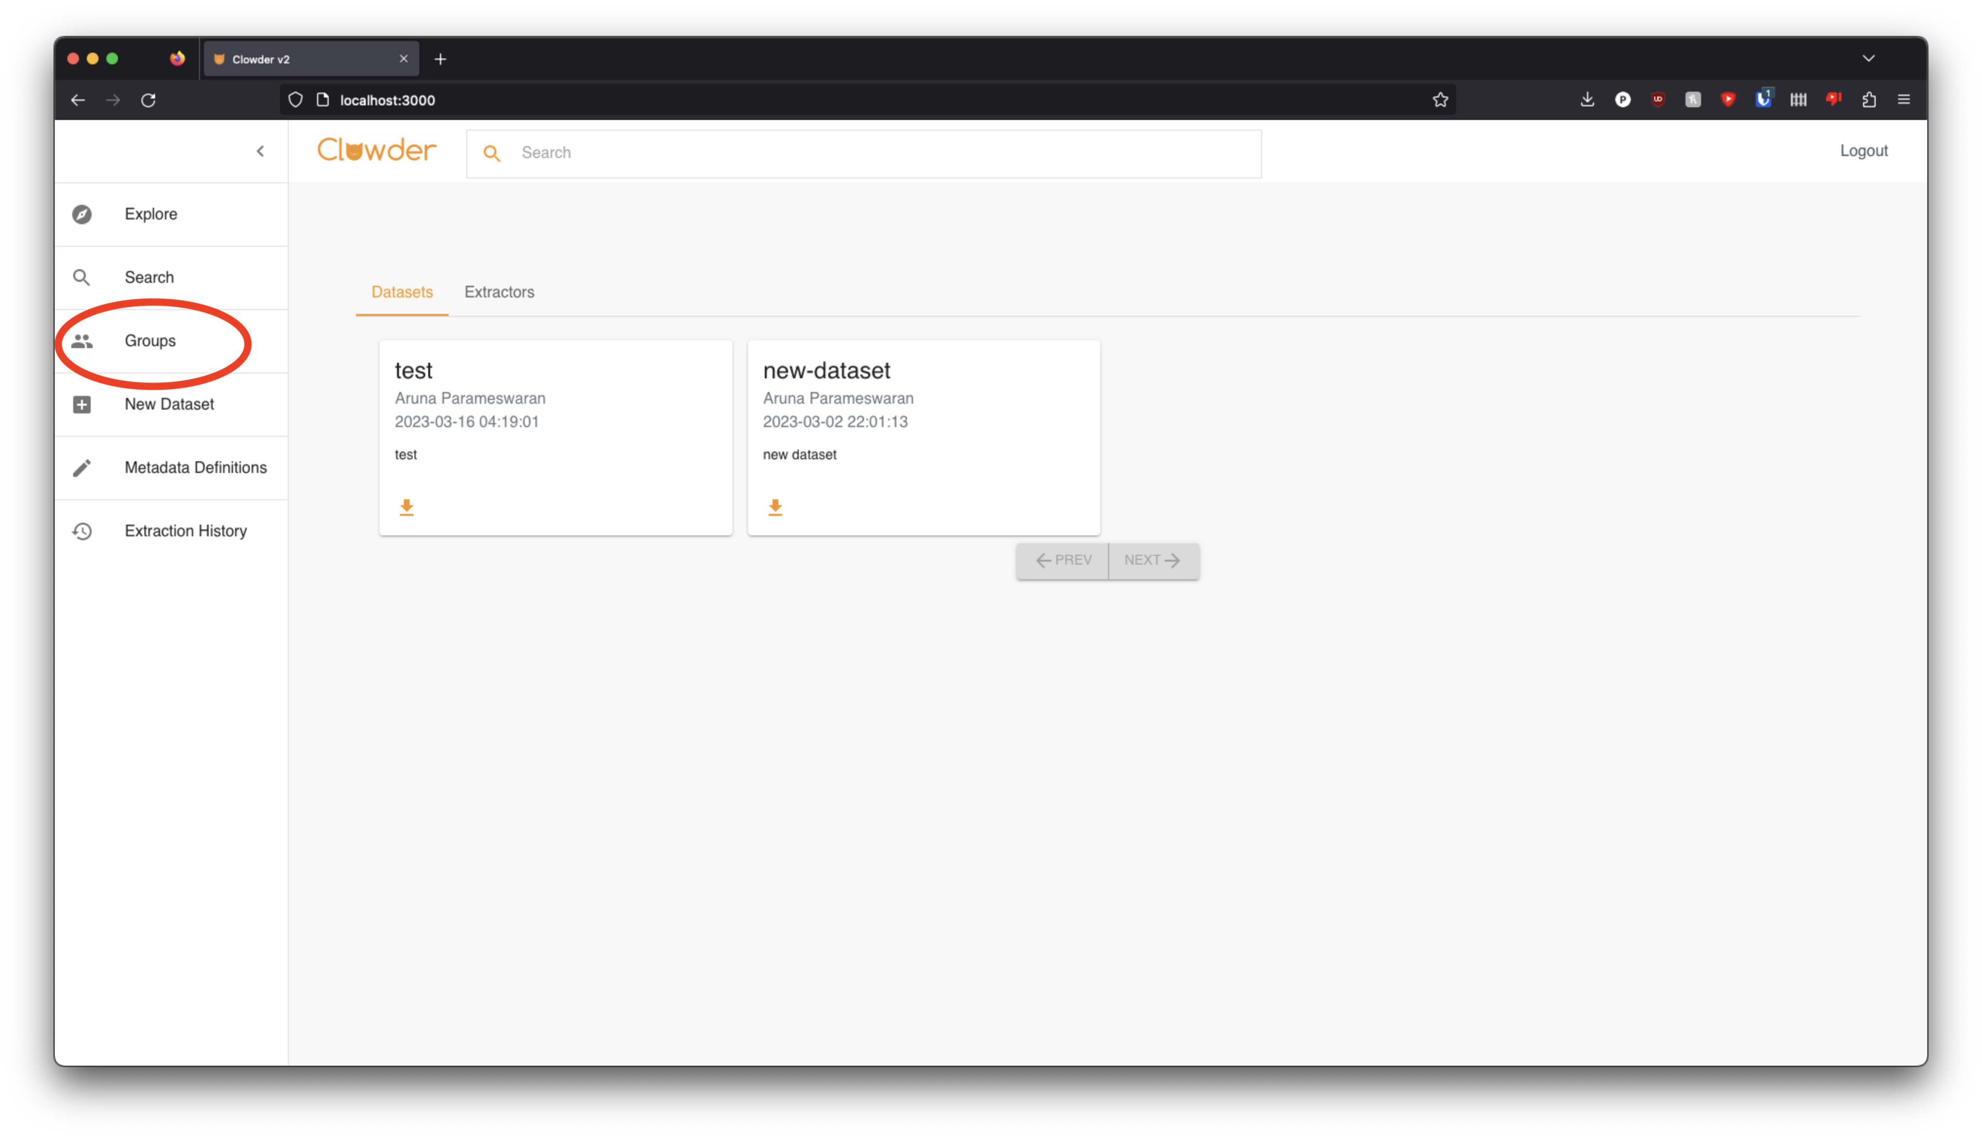The image size is (1982, 1138).
Task: Switch to the Extractors tab
Action: (x=498, y=293)
